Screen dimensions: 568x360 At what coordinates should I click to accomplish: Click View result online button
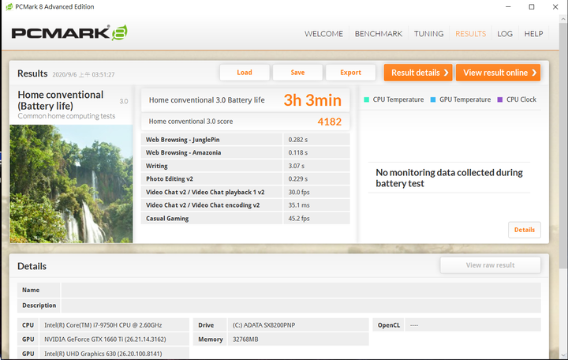coord(498,73)
